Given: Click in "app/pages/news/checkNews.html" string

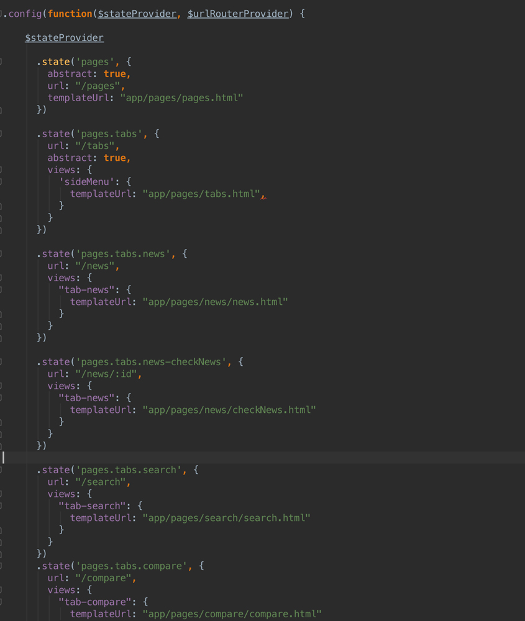Looking at the screenshot, I should click(229, 410).
